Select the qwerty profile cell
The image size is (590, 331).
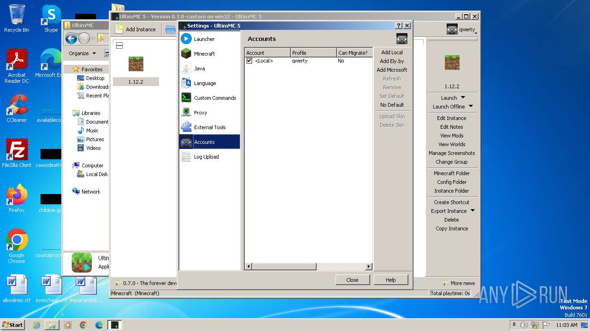tap(313, 61)
